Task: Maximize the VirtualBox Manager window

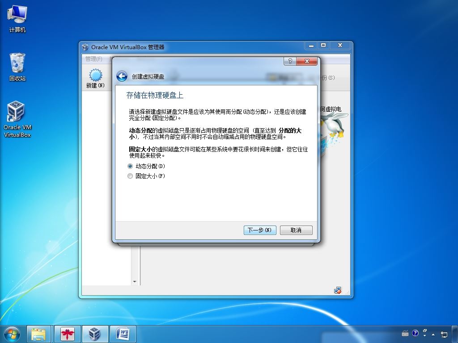Action: pos(323,46)
